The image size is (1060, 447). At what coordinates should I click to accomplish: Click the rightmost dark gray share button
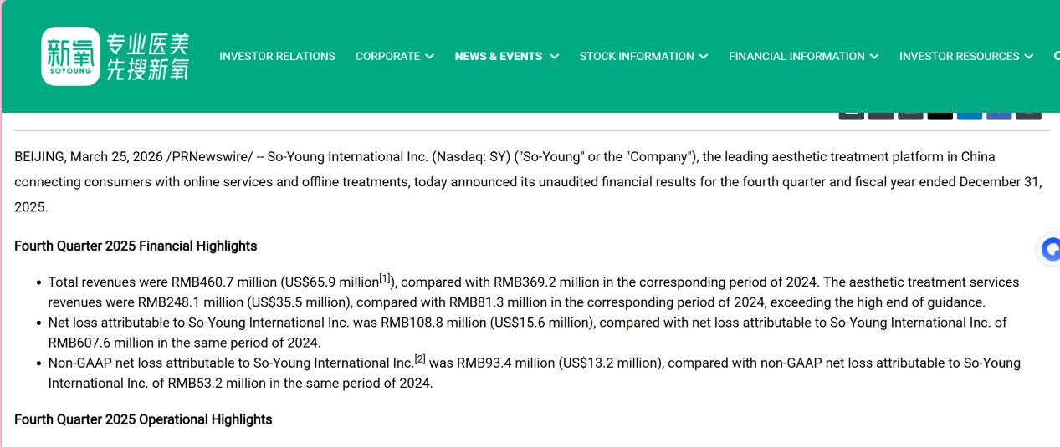point(1028,114)
